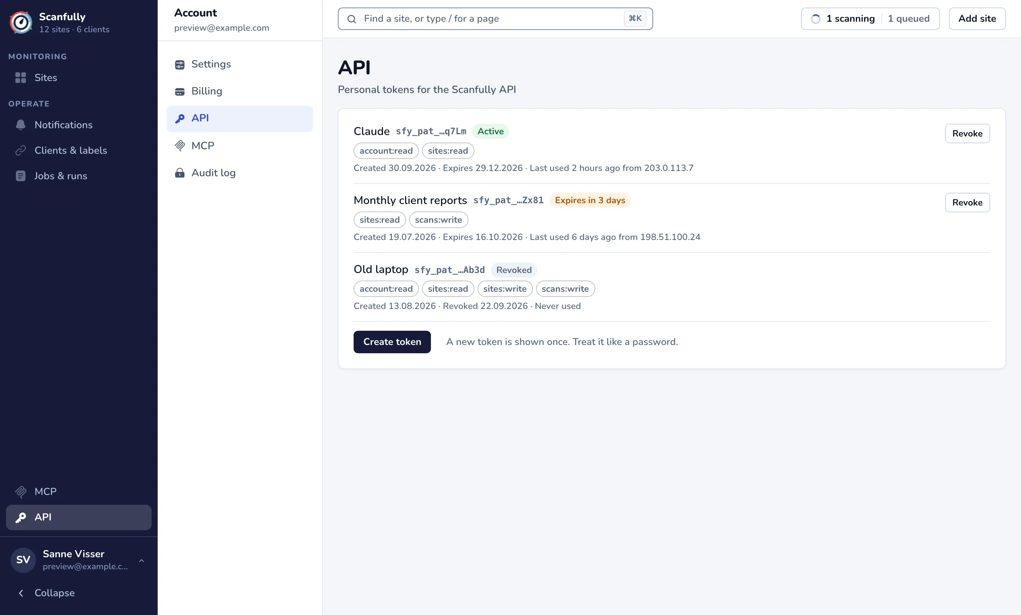Screen dimensions: 1021x615
Task: Click 'Created 19.07.2026' Monthly reports details line
Action: (x=527, y=237)
